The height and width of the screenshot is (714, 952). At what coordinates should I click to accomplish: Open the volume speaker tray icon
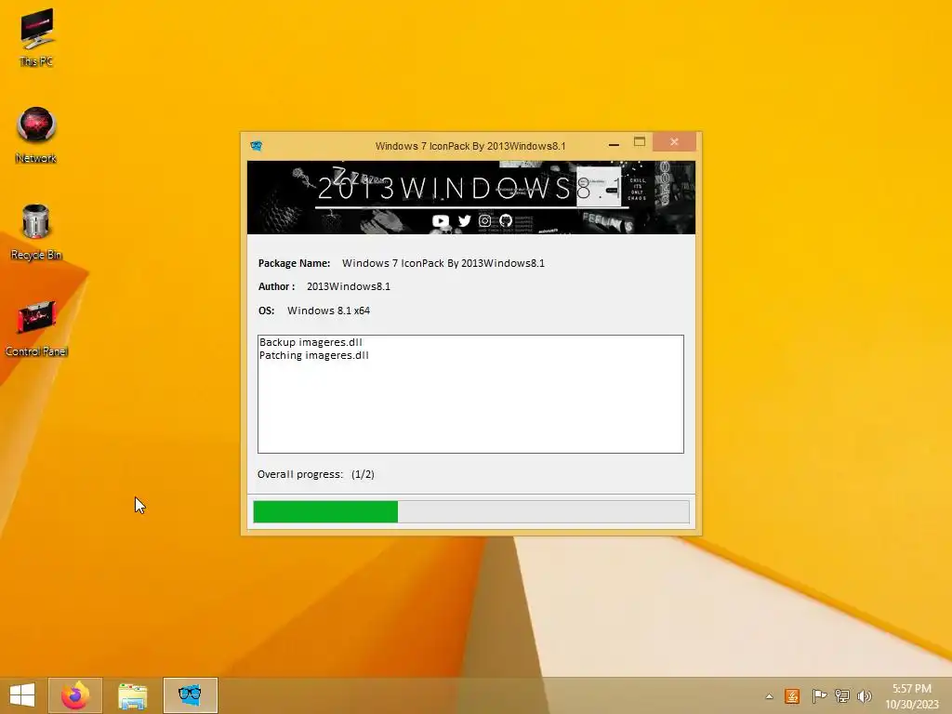[x=864, y=695]
